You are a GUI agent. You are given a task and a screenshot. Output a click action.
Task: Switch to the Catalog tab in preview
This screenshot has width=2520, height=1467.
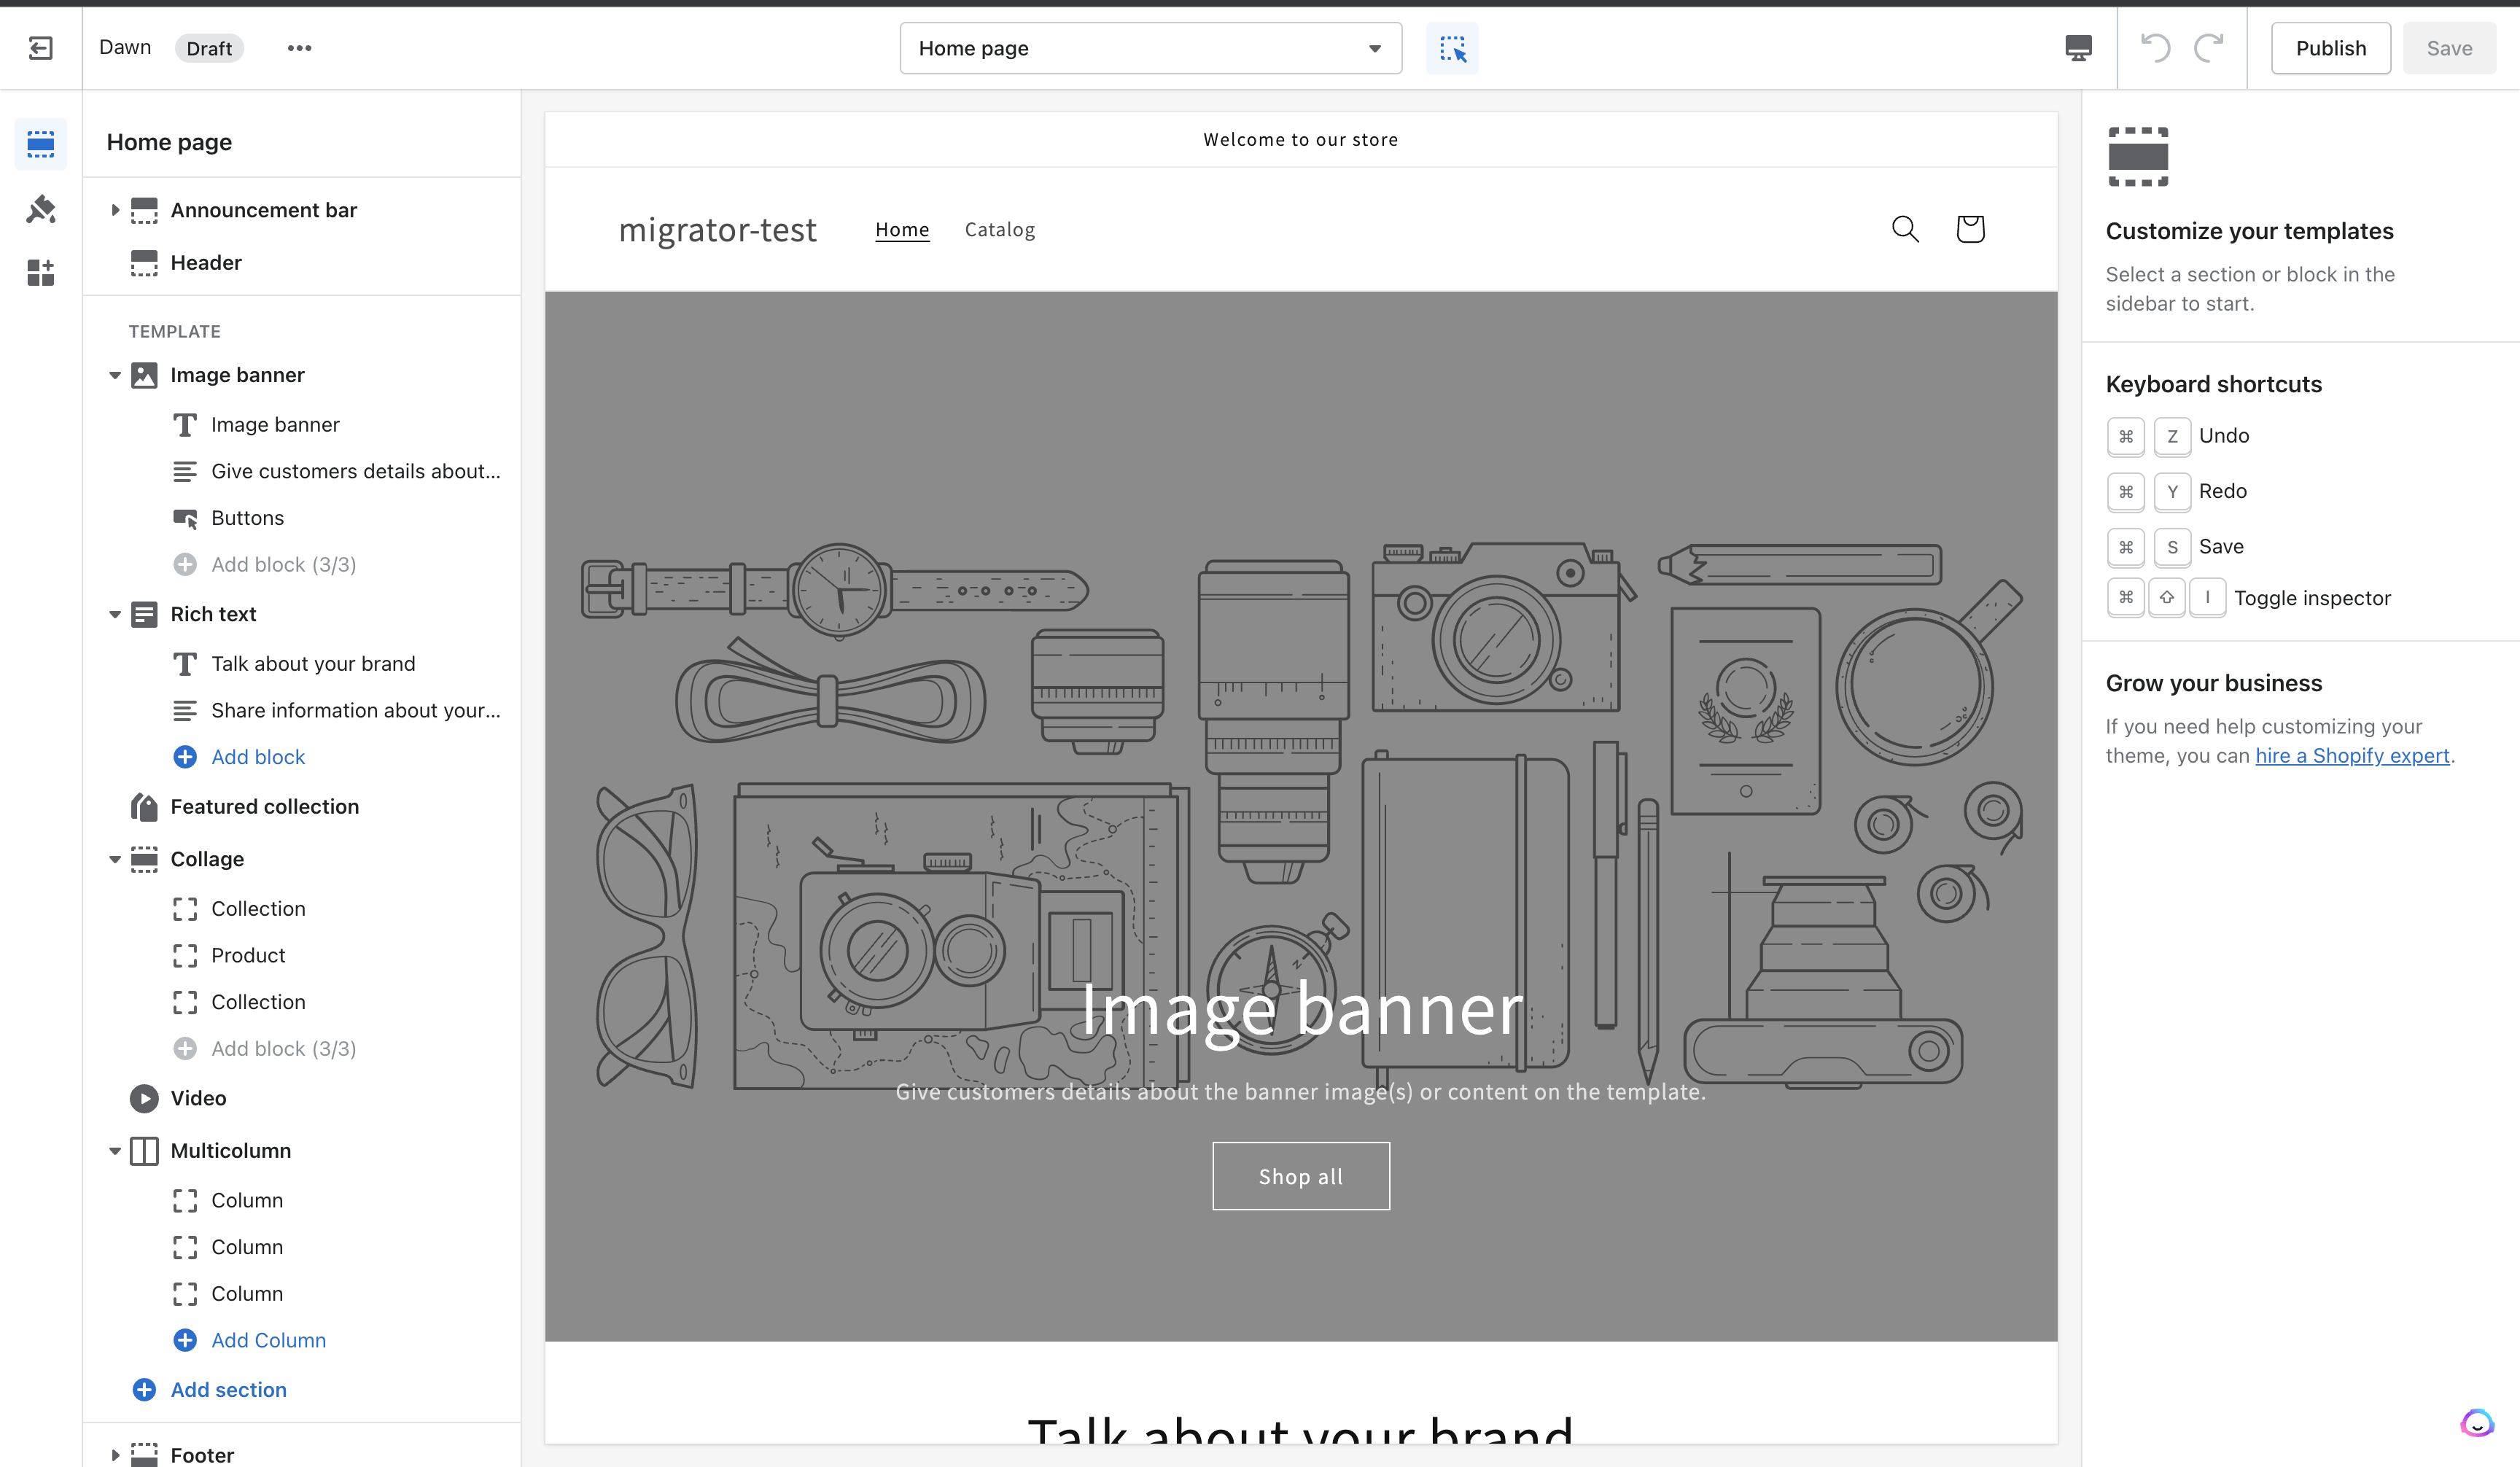pos(1000,229)
